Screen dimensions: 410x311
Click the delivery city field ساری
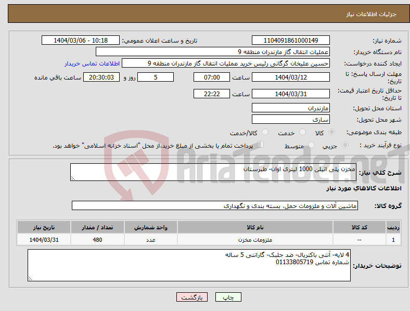[290, 120]
